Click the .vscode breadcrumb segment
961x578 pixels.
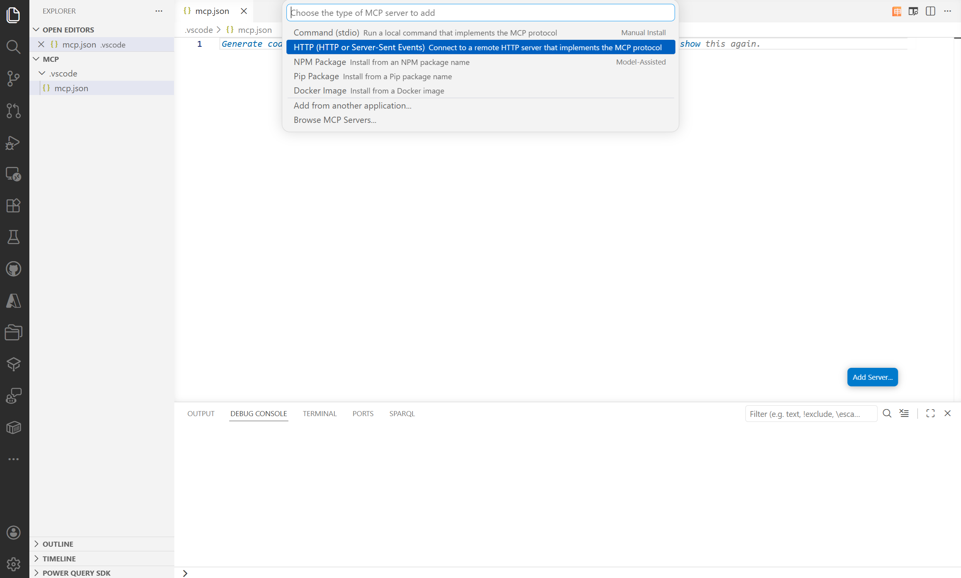pos(199,30)
